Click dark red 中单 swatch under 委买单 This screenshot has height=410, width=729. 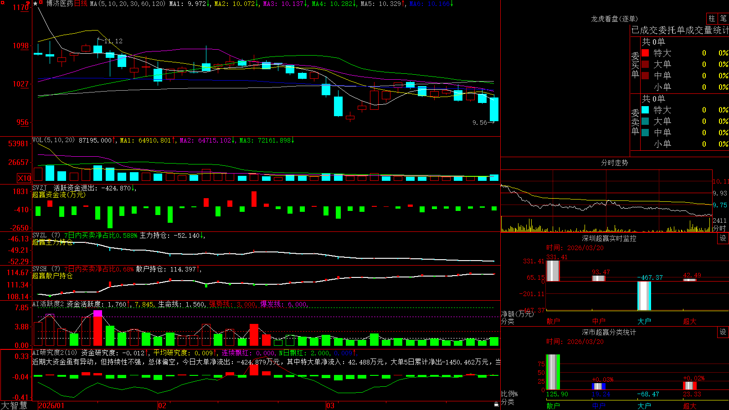(645, 75)
